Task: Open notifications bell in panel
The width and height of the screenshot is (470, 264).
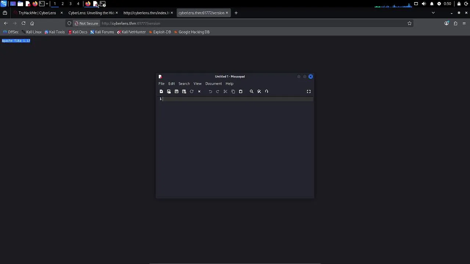Action: click(431, 4)
